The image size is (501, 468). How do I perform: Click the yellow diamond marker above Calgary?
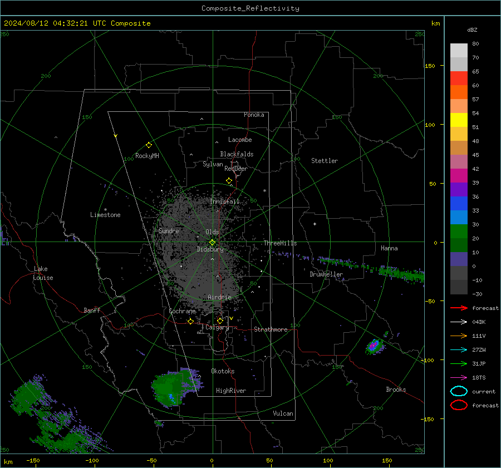click(x=220, y=321)
